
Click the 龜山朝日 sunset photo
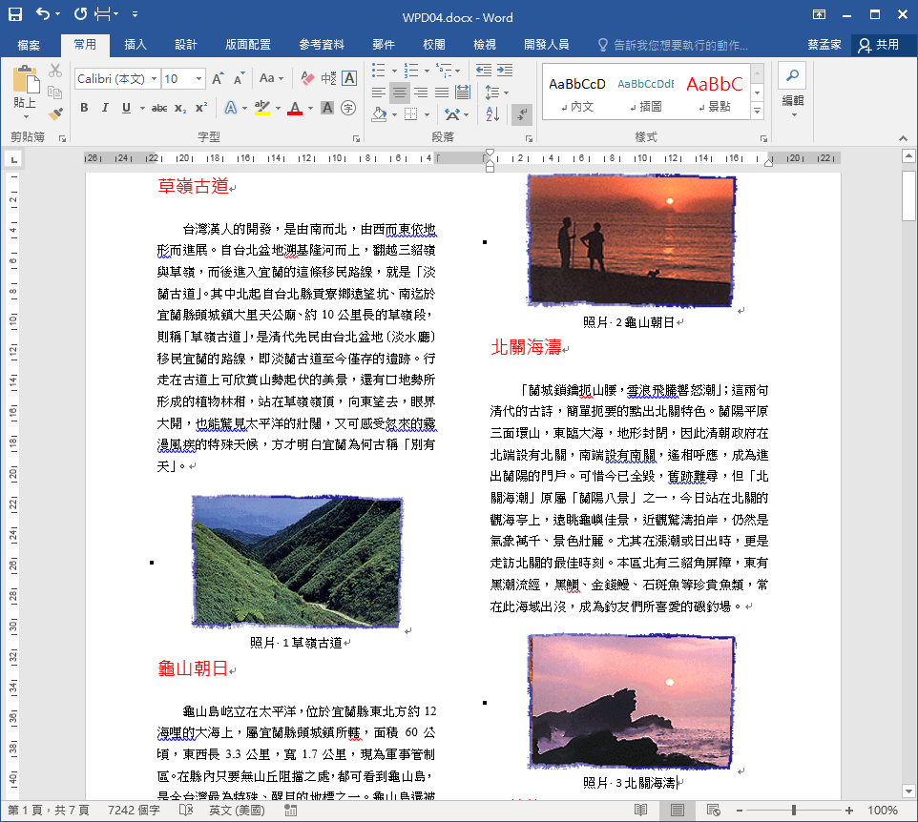(x=631, y=240)
